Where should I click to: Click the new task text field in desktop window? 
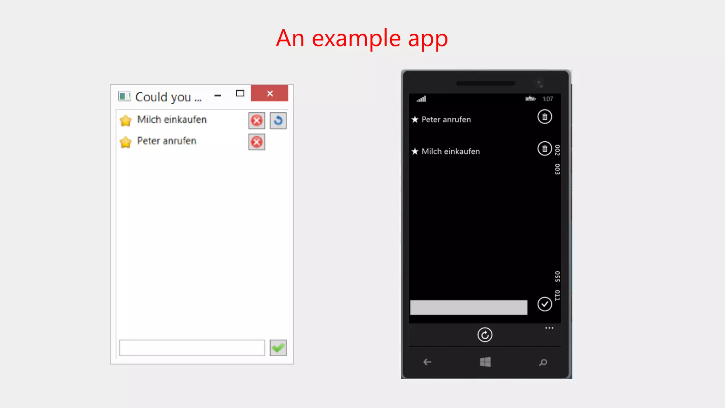tap(192, 348)
